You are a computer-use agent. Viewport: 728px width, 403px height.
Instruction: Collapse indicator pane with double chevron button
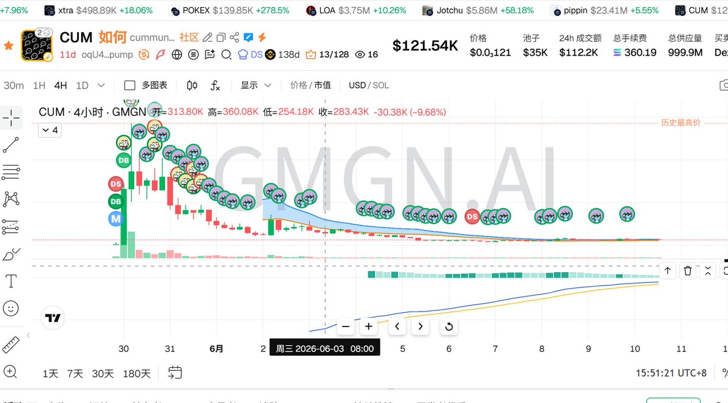[707, 271]
